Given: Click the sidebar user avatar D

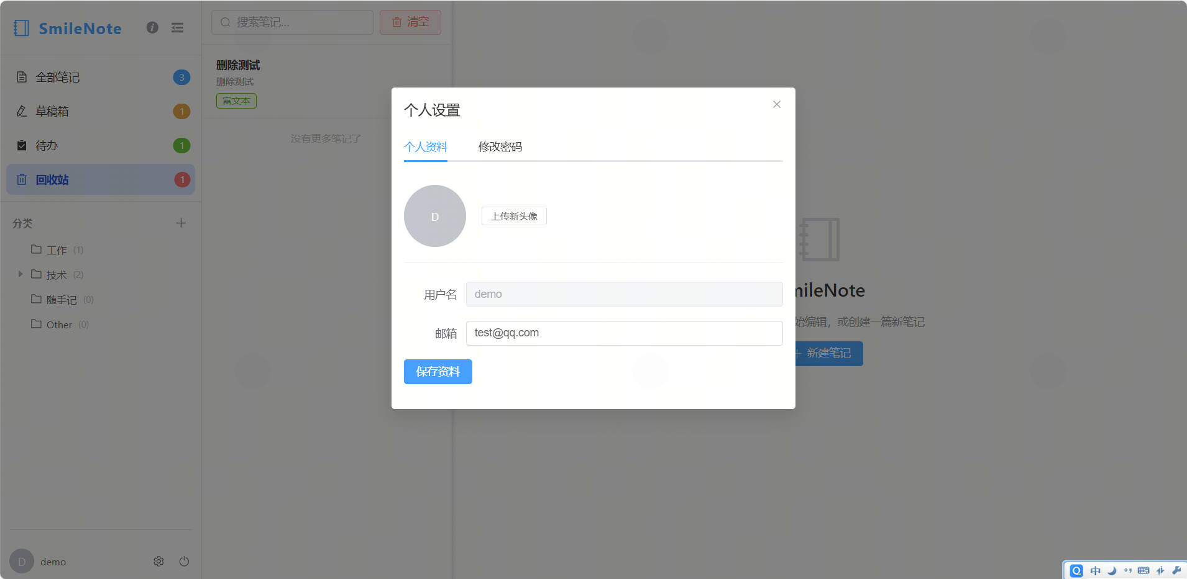Looking at the screenshot, I should point(22,561).
